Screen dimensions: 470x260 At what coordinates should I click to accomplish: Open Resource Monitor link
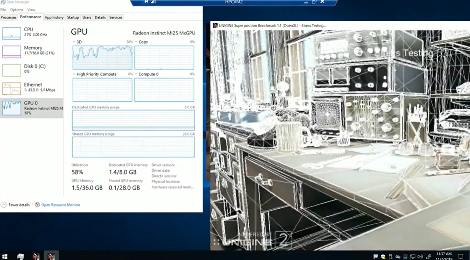tap(61, 205)
